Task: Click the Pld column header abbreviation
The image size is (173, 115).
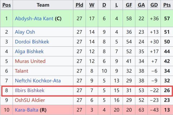Action: point(79,5)
